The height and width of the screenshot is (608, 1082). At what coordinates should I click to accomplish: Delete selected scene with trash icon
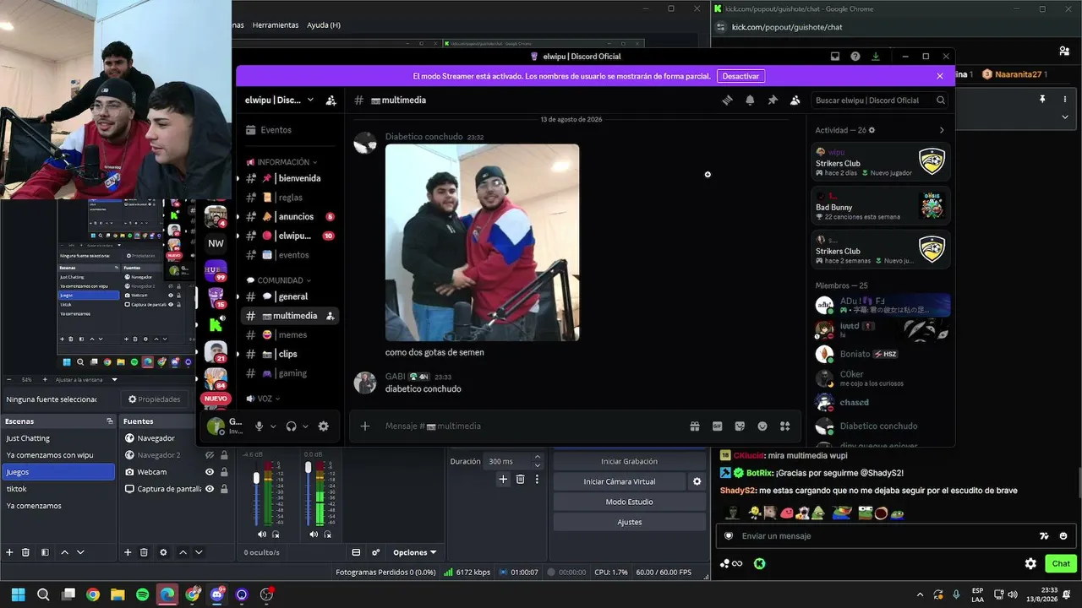pos(25,552)
